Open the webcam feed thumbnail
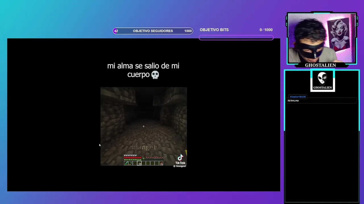The width and height of the screenshot is (364, 204). (x=321, y=38)
